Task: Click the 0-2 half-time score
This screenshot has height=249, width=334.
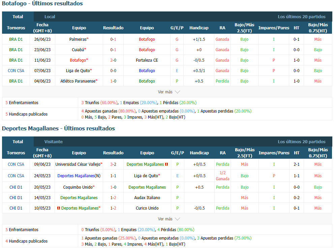Action: [297, 198]
